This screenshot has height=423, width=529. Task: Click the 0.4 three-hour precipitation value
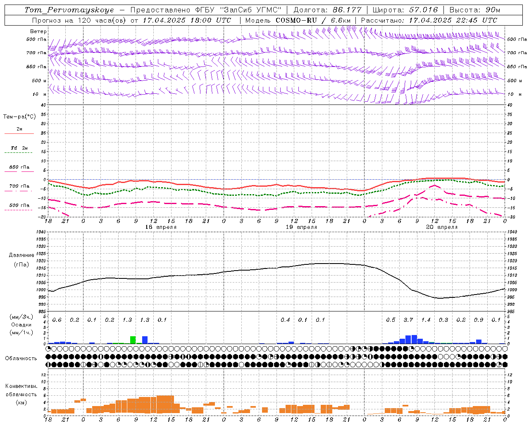click(x=285, y=320)
